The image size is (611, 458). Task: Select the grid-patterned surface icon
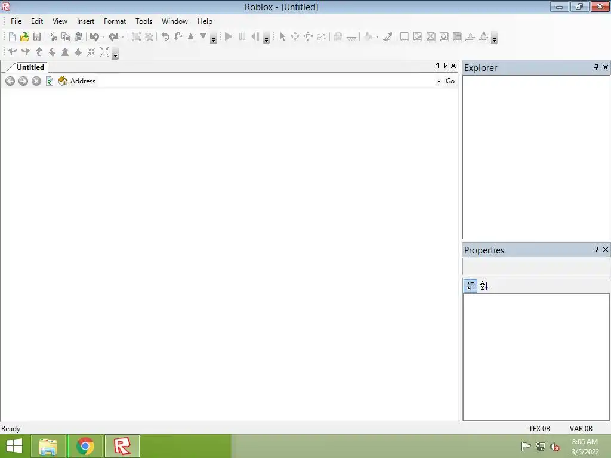click(x=457, y=36)
